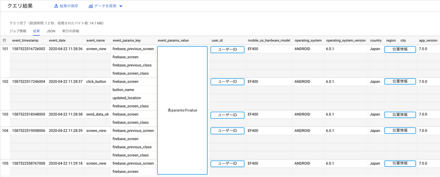The image size is (440, 177).
Task: Select the 結果 tab
Action: [37, 31]
